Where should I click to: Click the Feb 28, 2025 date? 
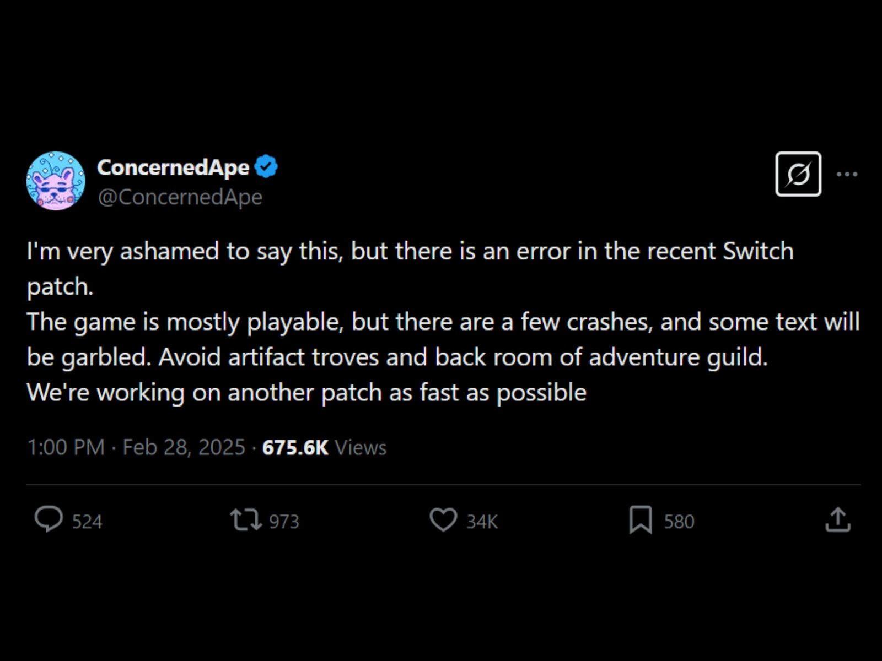click(x=184, y=447)
